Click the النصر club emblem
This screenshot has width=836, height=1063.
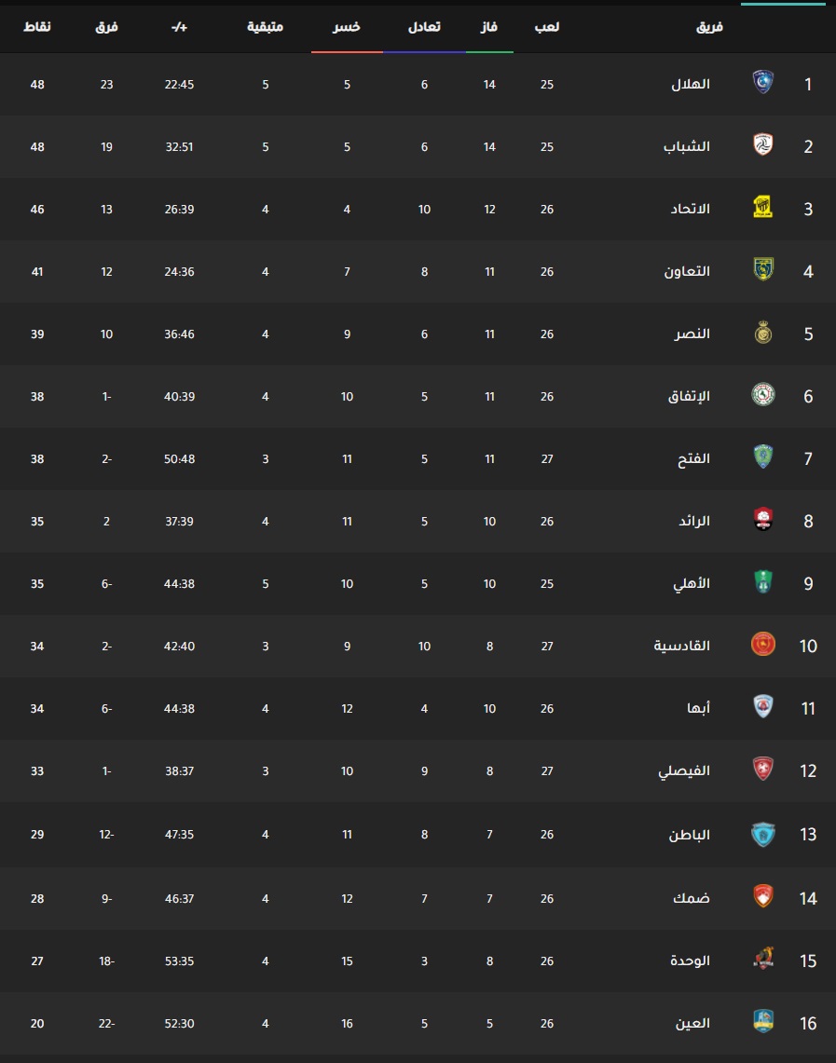[x=762, y=333]
